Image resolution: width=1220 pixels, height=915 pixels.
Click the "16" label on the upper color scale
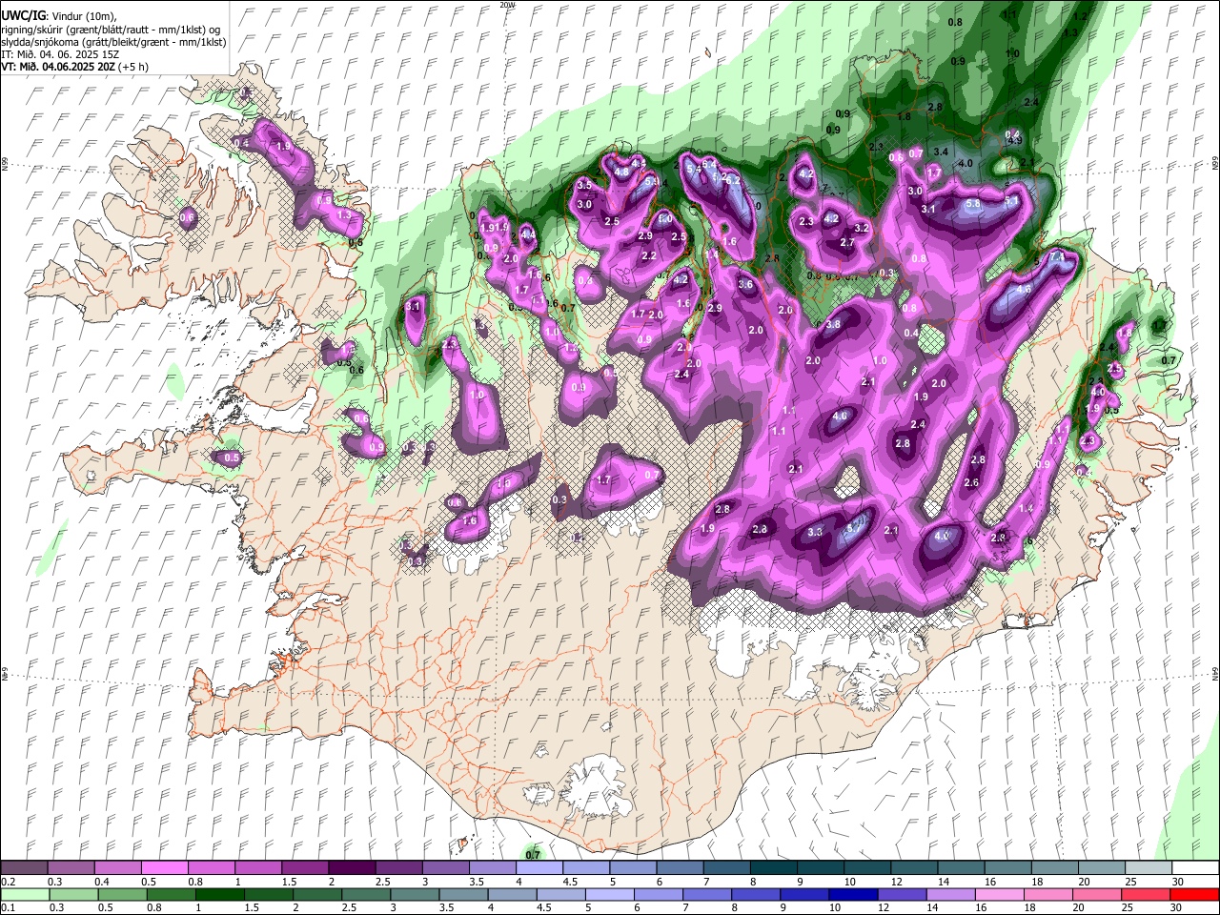(x=991, y=882)
